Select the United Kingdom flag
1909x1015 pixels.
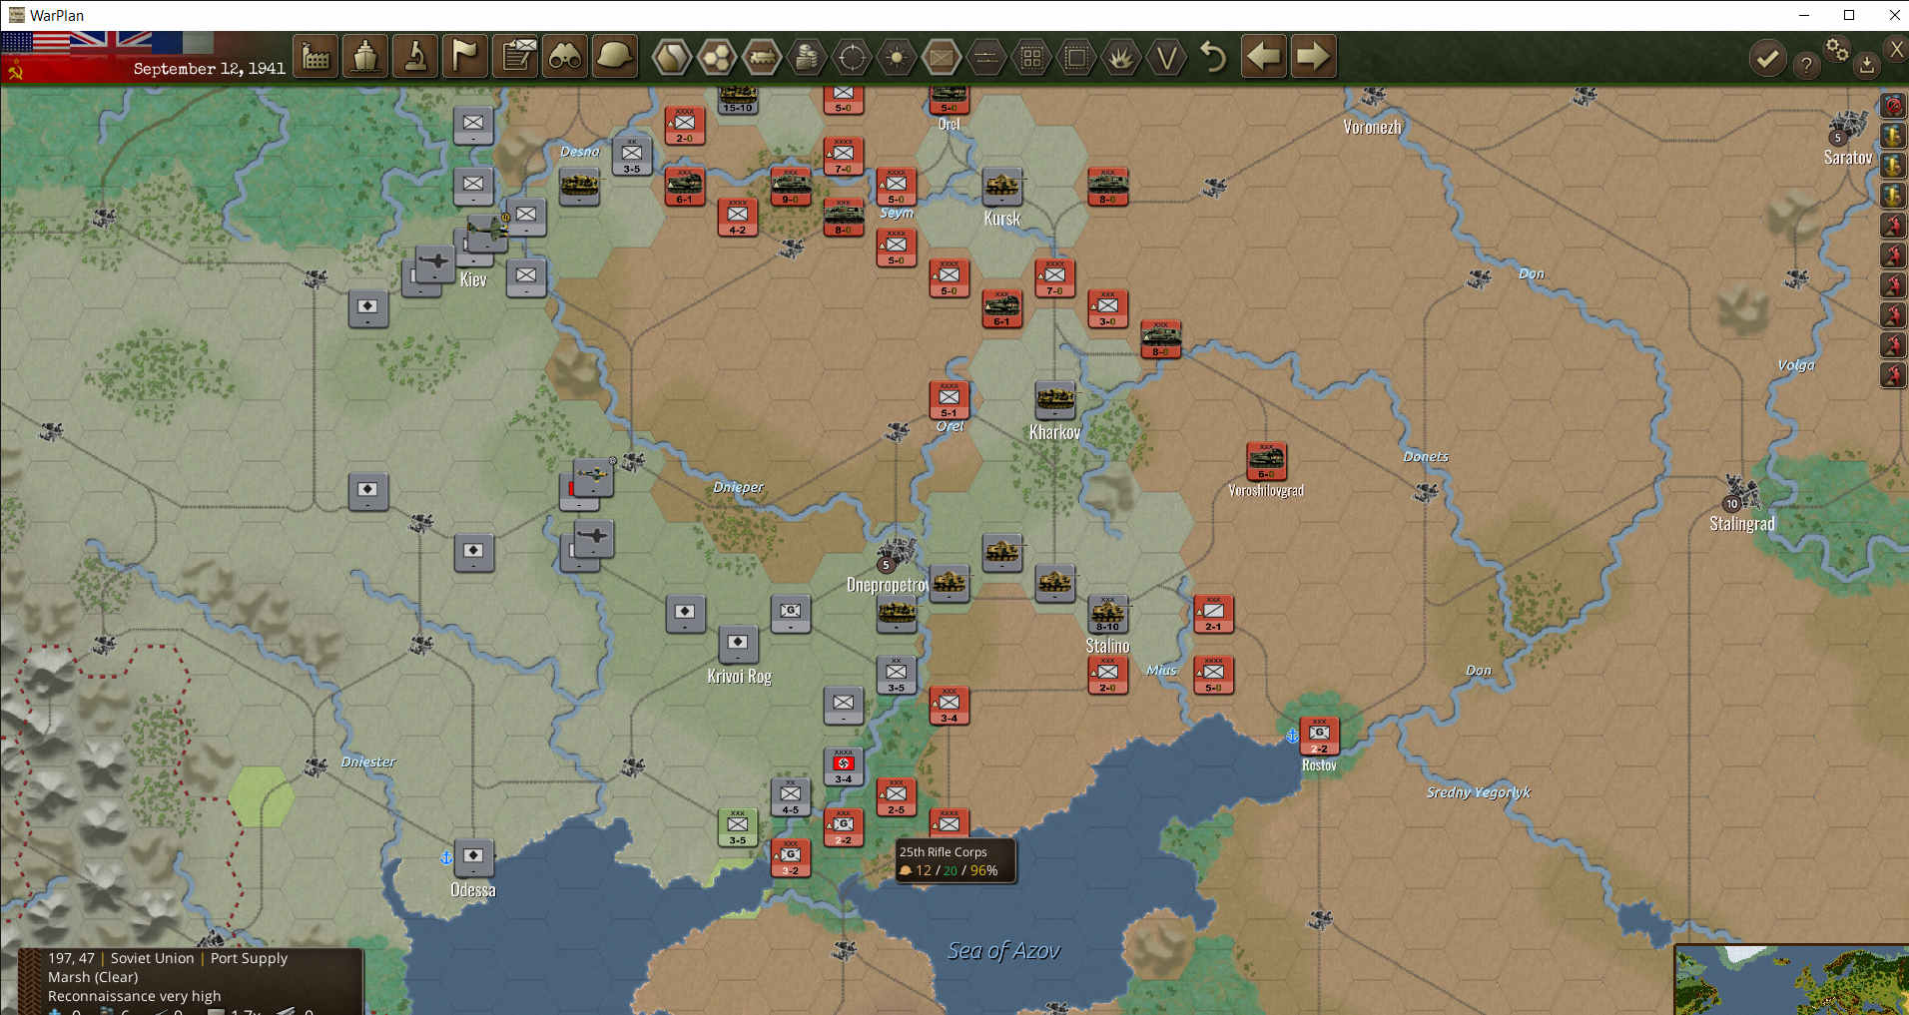click(111, 42)
